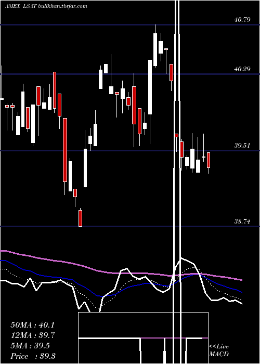Click the 50MA : 40.1 value
Viewport: 260px width, 364px height.
(32, 325)
